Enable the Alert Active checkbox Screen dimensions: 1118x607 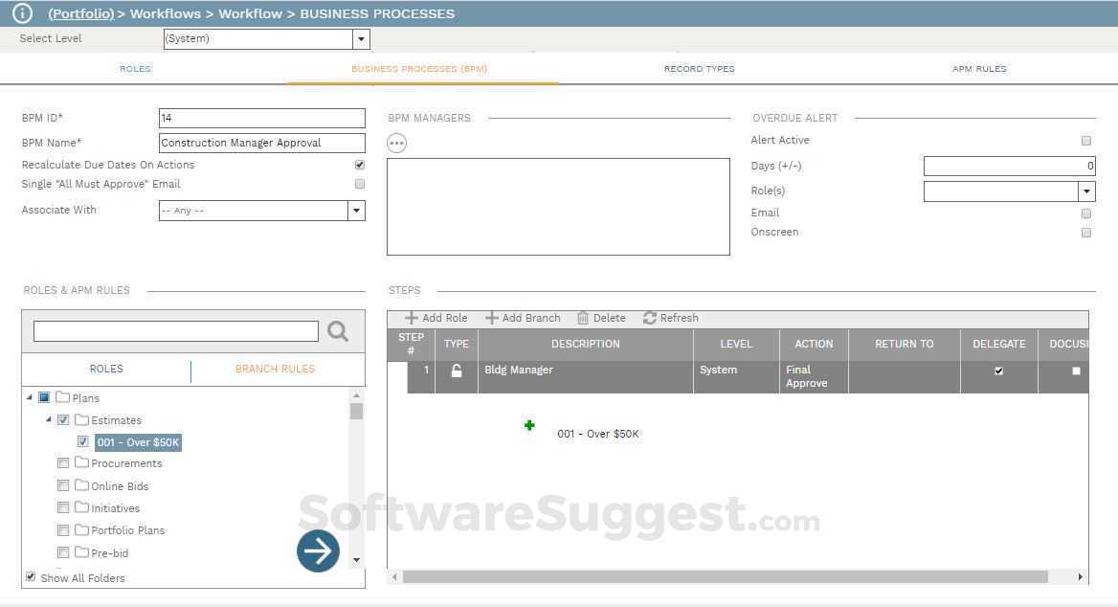(x=1086, y=140)
